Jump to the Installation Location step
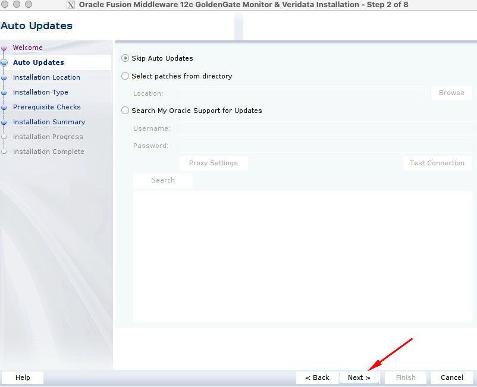This screenshot has width=477, height=387. 46,77
